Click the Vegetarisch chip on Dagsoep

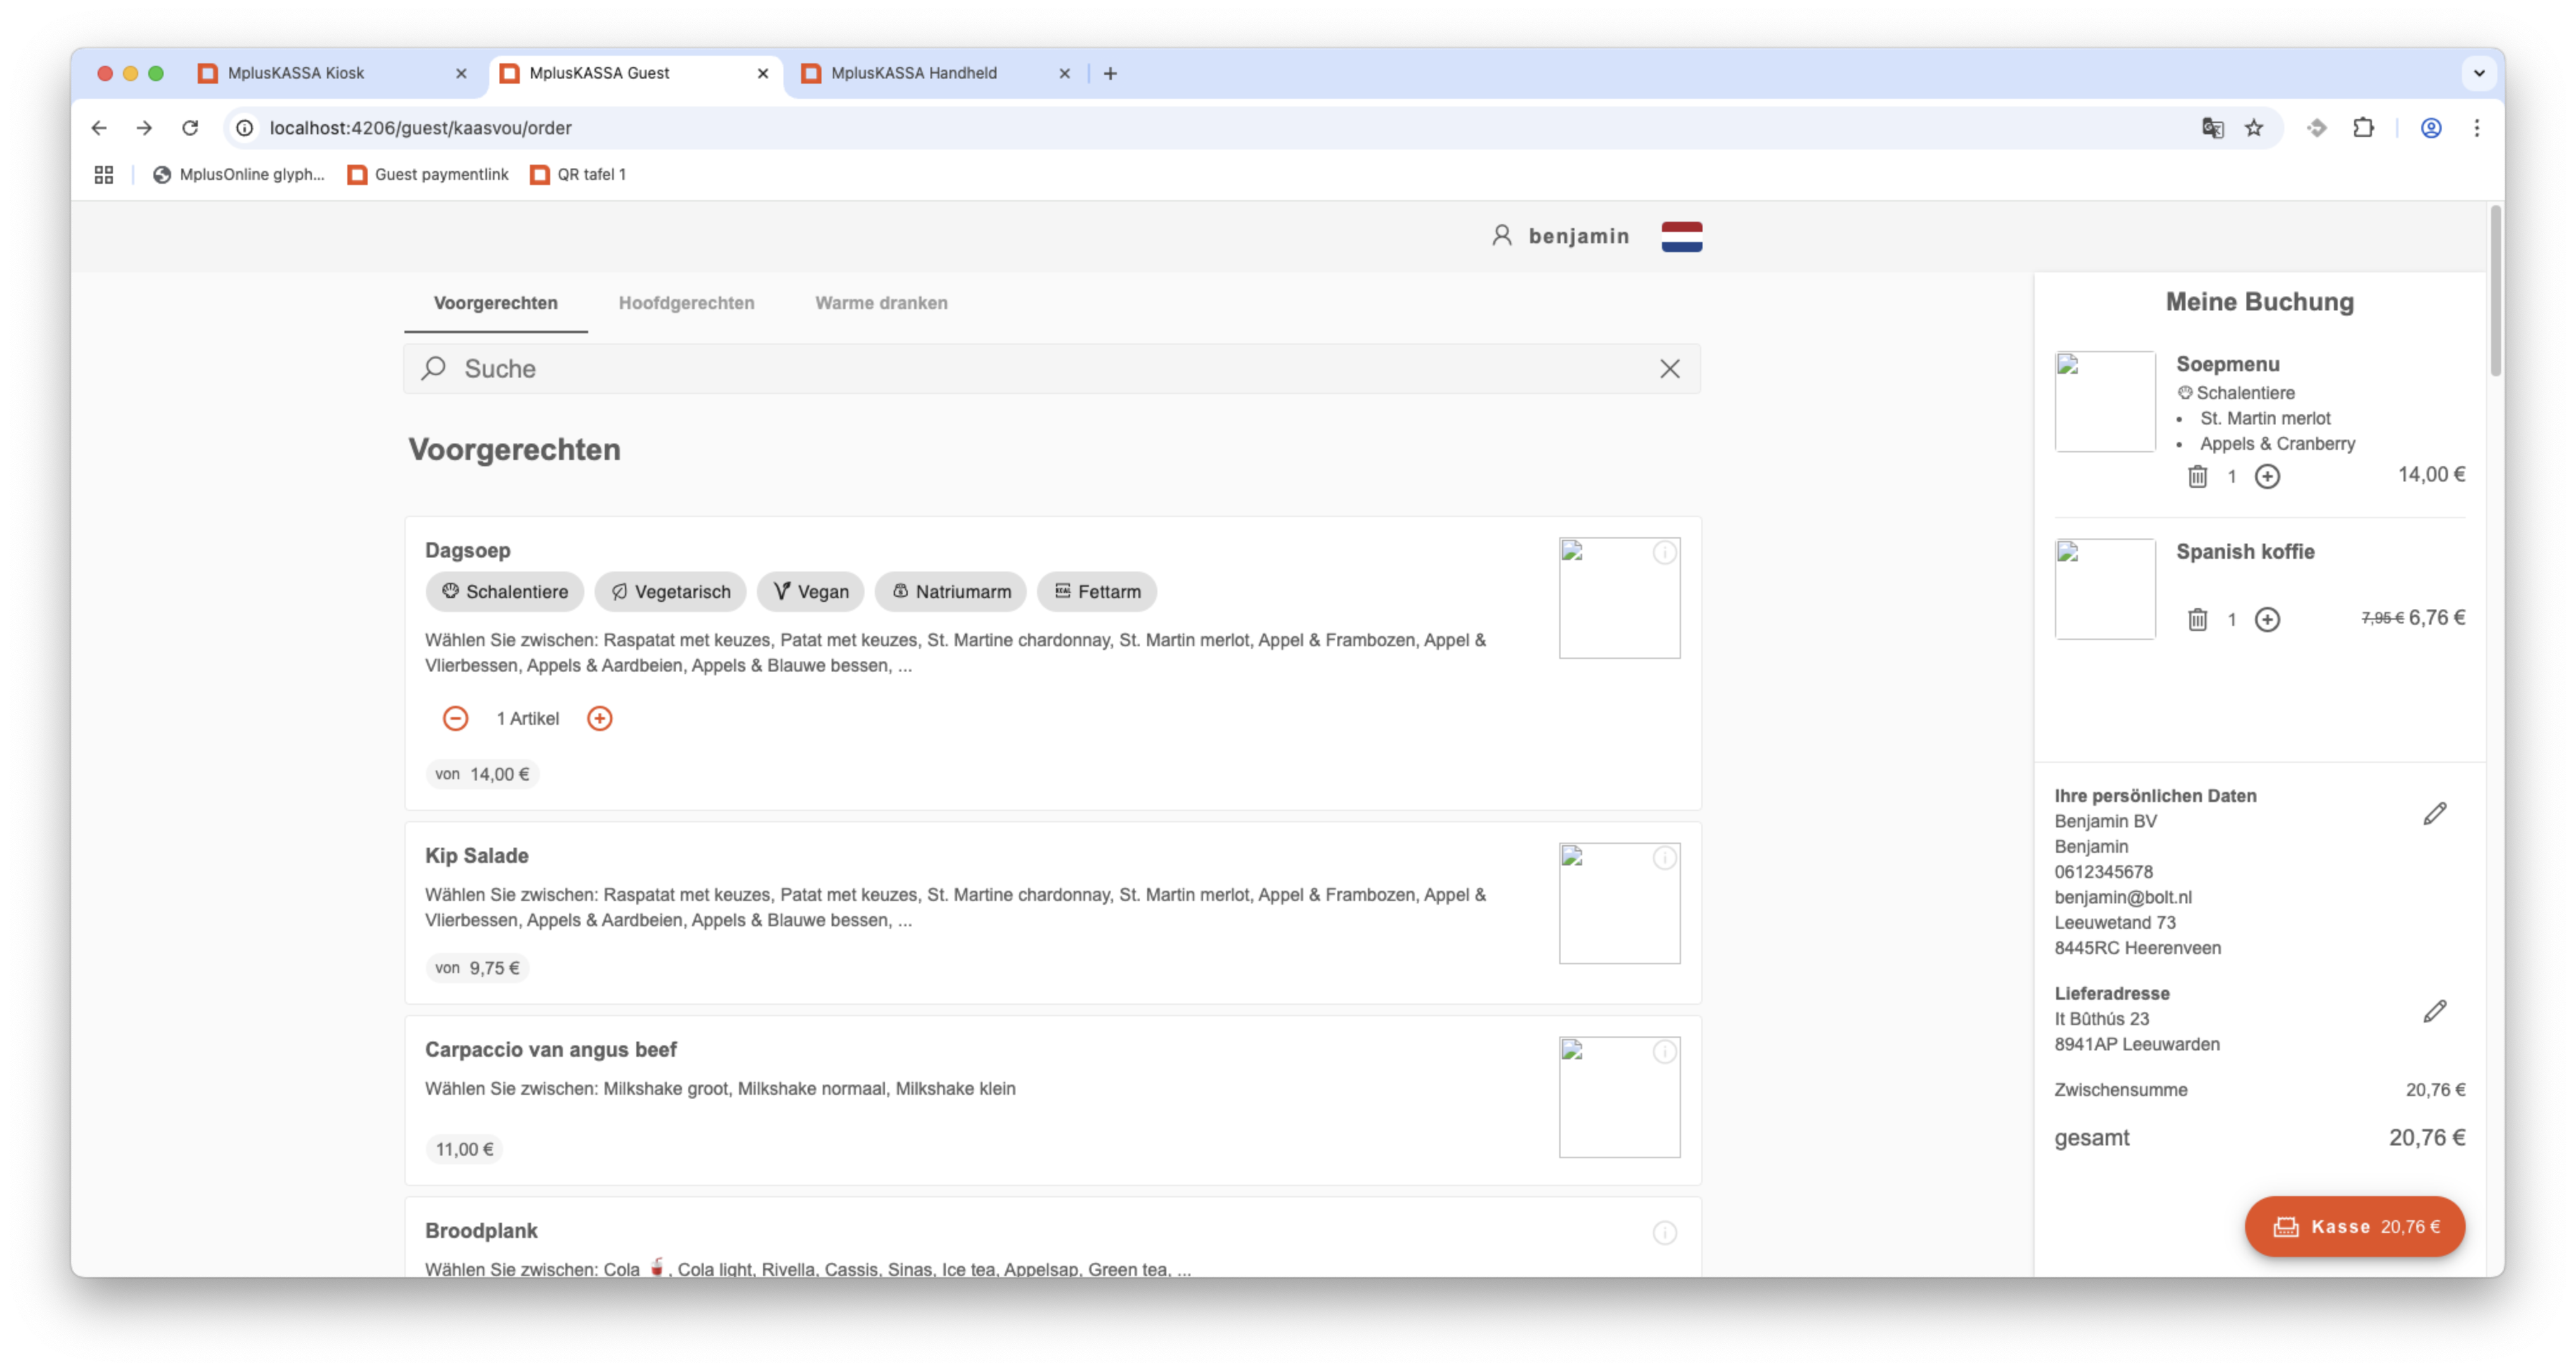(x=670, y=592)
